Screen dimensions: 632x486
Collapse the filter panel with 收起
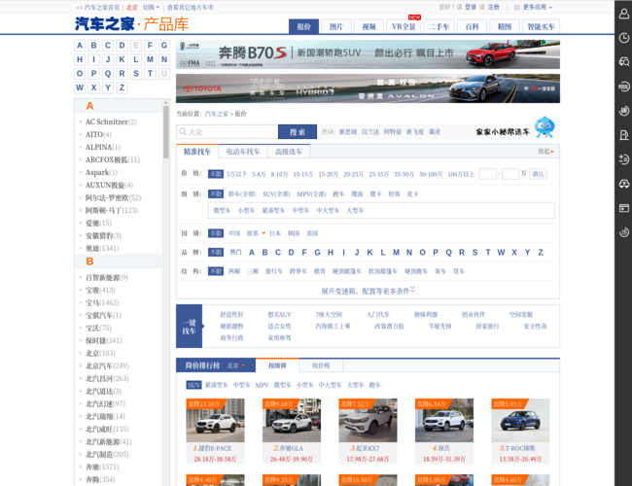[545, 152]
